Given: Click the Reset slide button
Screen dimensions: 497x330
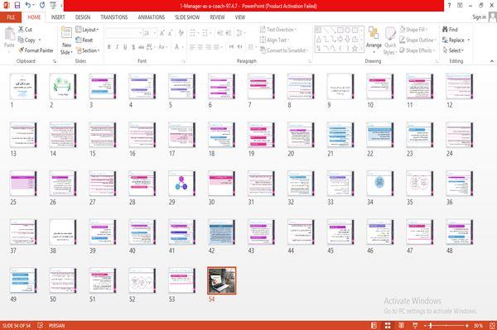Looking at the screenshot, I should coord(84,40).
